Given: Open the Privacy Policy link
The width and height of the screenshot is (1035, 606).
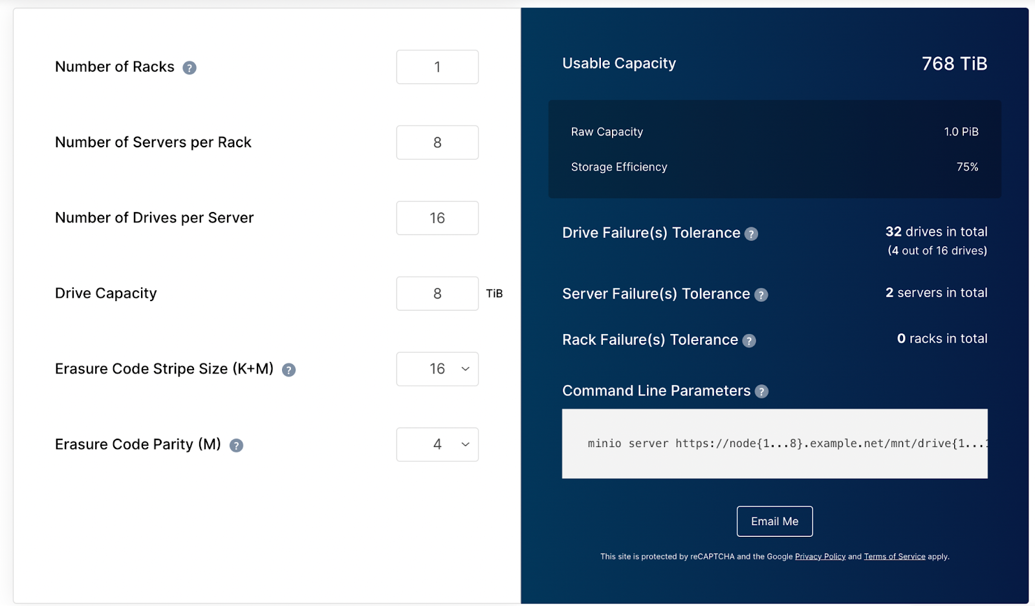Looking at the screenshot, I should pos(820,556).
